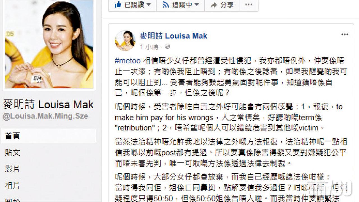359x202 pixels.
Task: Click the share arrow icon
Action: (x=214, y=5)
